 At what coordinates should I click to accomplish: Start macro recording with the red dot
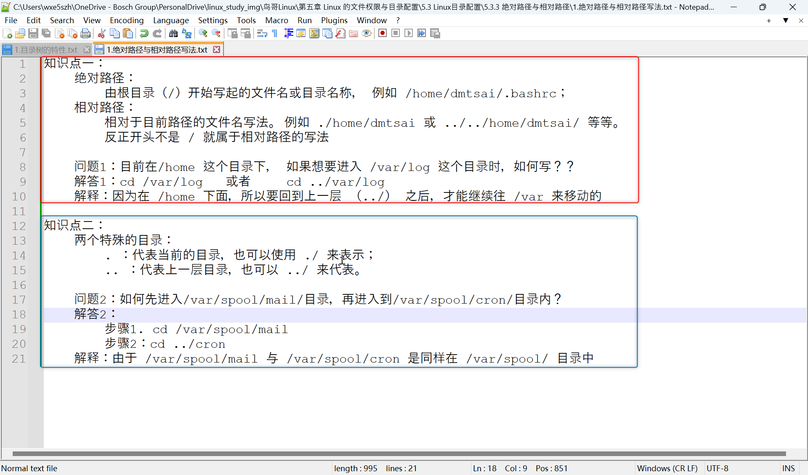[382, 33]
